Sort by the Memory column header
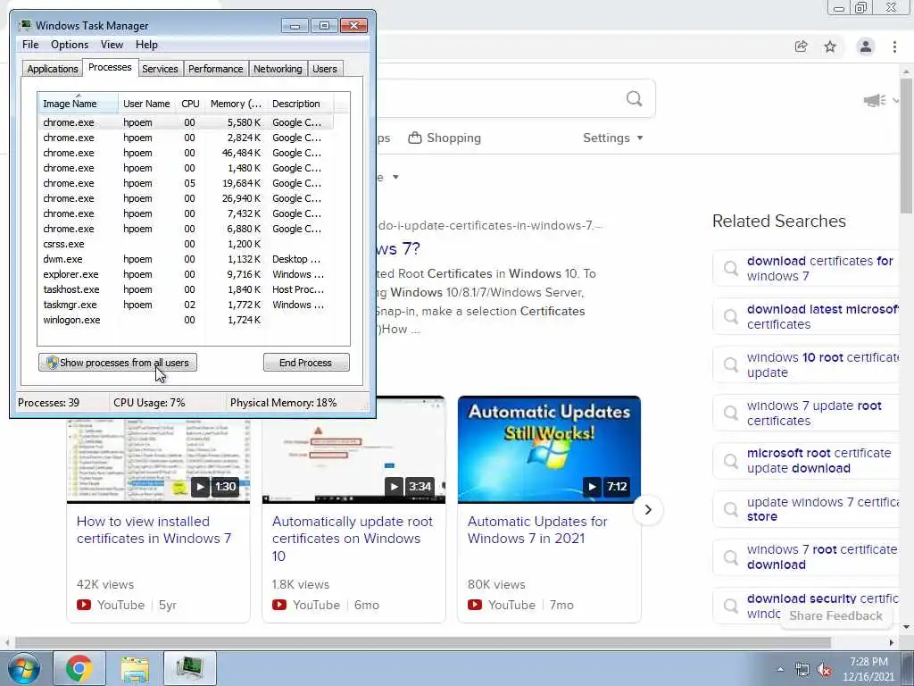This screenshot has height=686, width=914. tap(236, 104)
